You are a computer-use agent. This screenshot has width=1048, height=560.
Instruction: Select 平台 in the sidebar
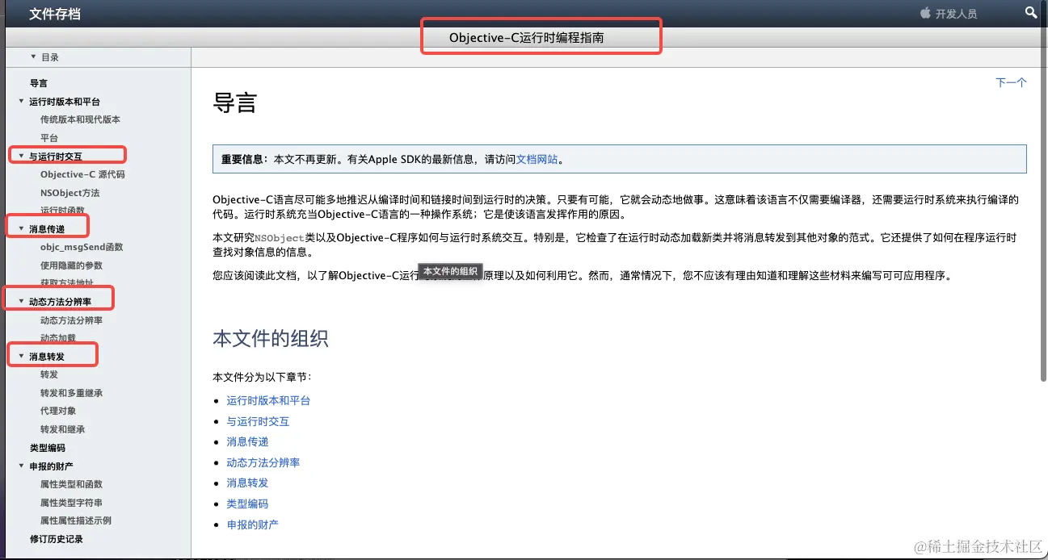49,138
